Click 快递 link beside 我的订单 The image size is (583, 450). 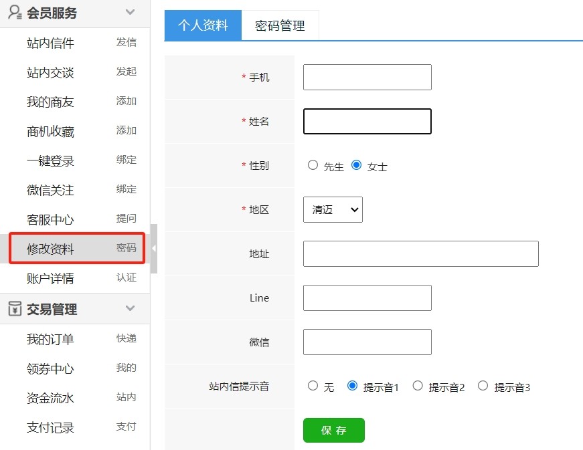pyautogui.click(x=127, y=338)
